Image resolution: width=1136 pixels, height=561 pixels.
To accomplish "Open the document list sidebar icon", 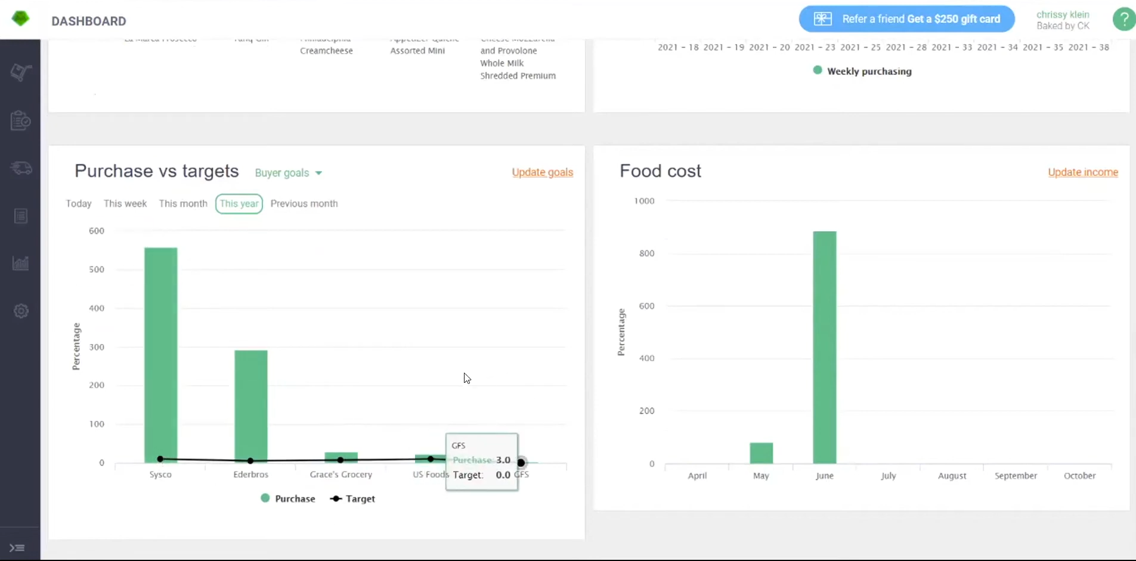I will pyautogui.click(x=21, y=216).
